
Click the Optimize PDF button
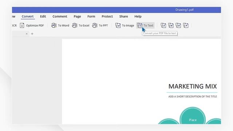click(32, 25)
